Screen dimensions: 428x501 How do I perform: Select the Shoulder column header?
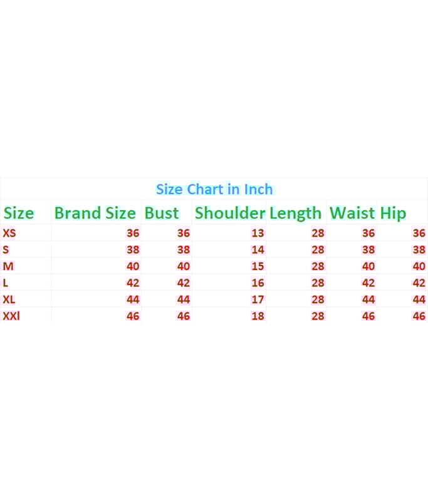click(x=229, y=213)
